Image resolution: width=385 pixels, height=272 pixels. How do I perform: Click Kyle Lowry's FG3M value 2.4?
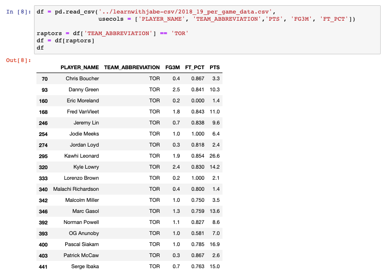coord(176,167)
